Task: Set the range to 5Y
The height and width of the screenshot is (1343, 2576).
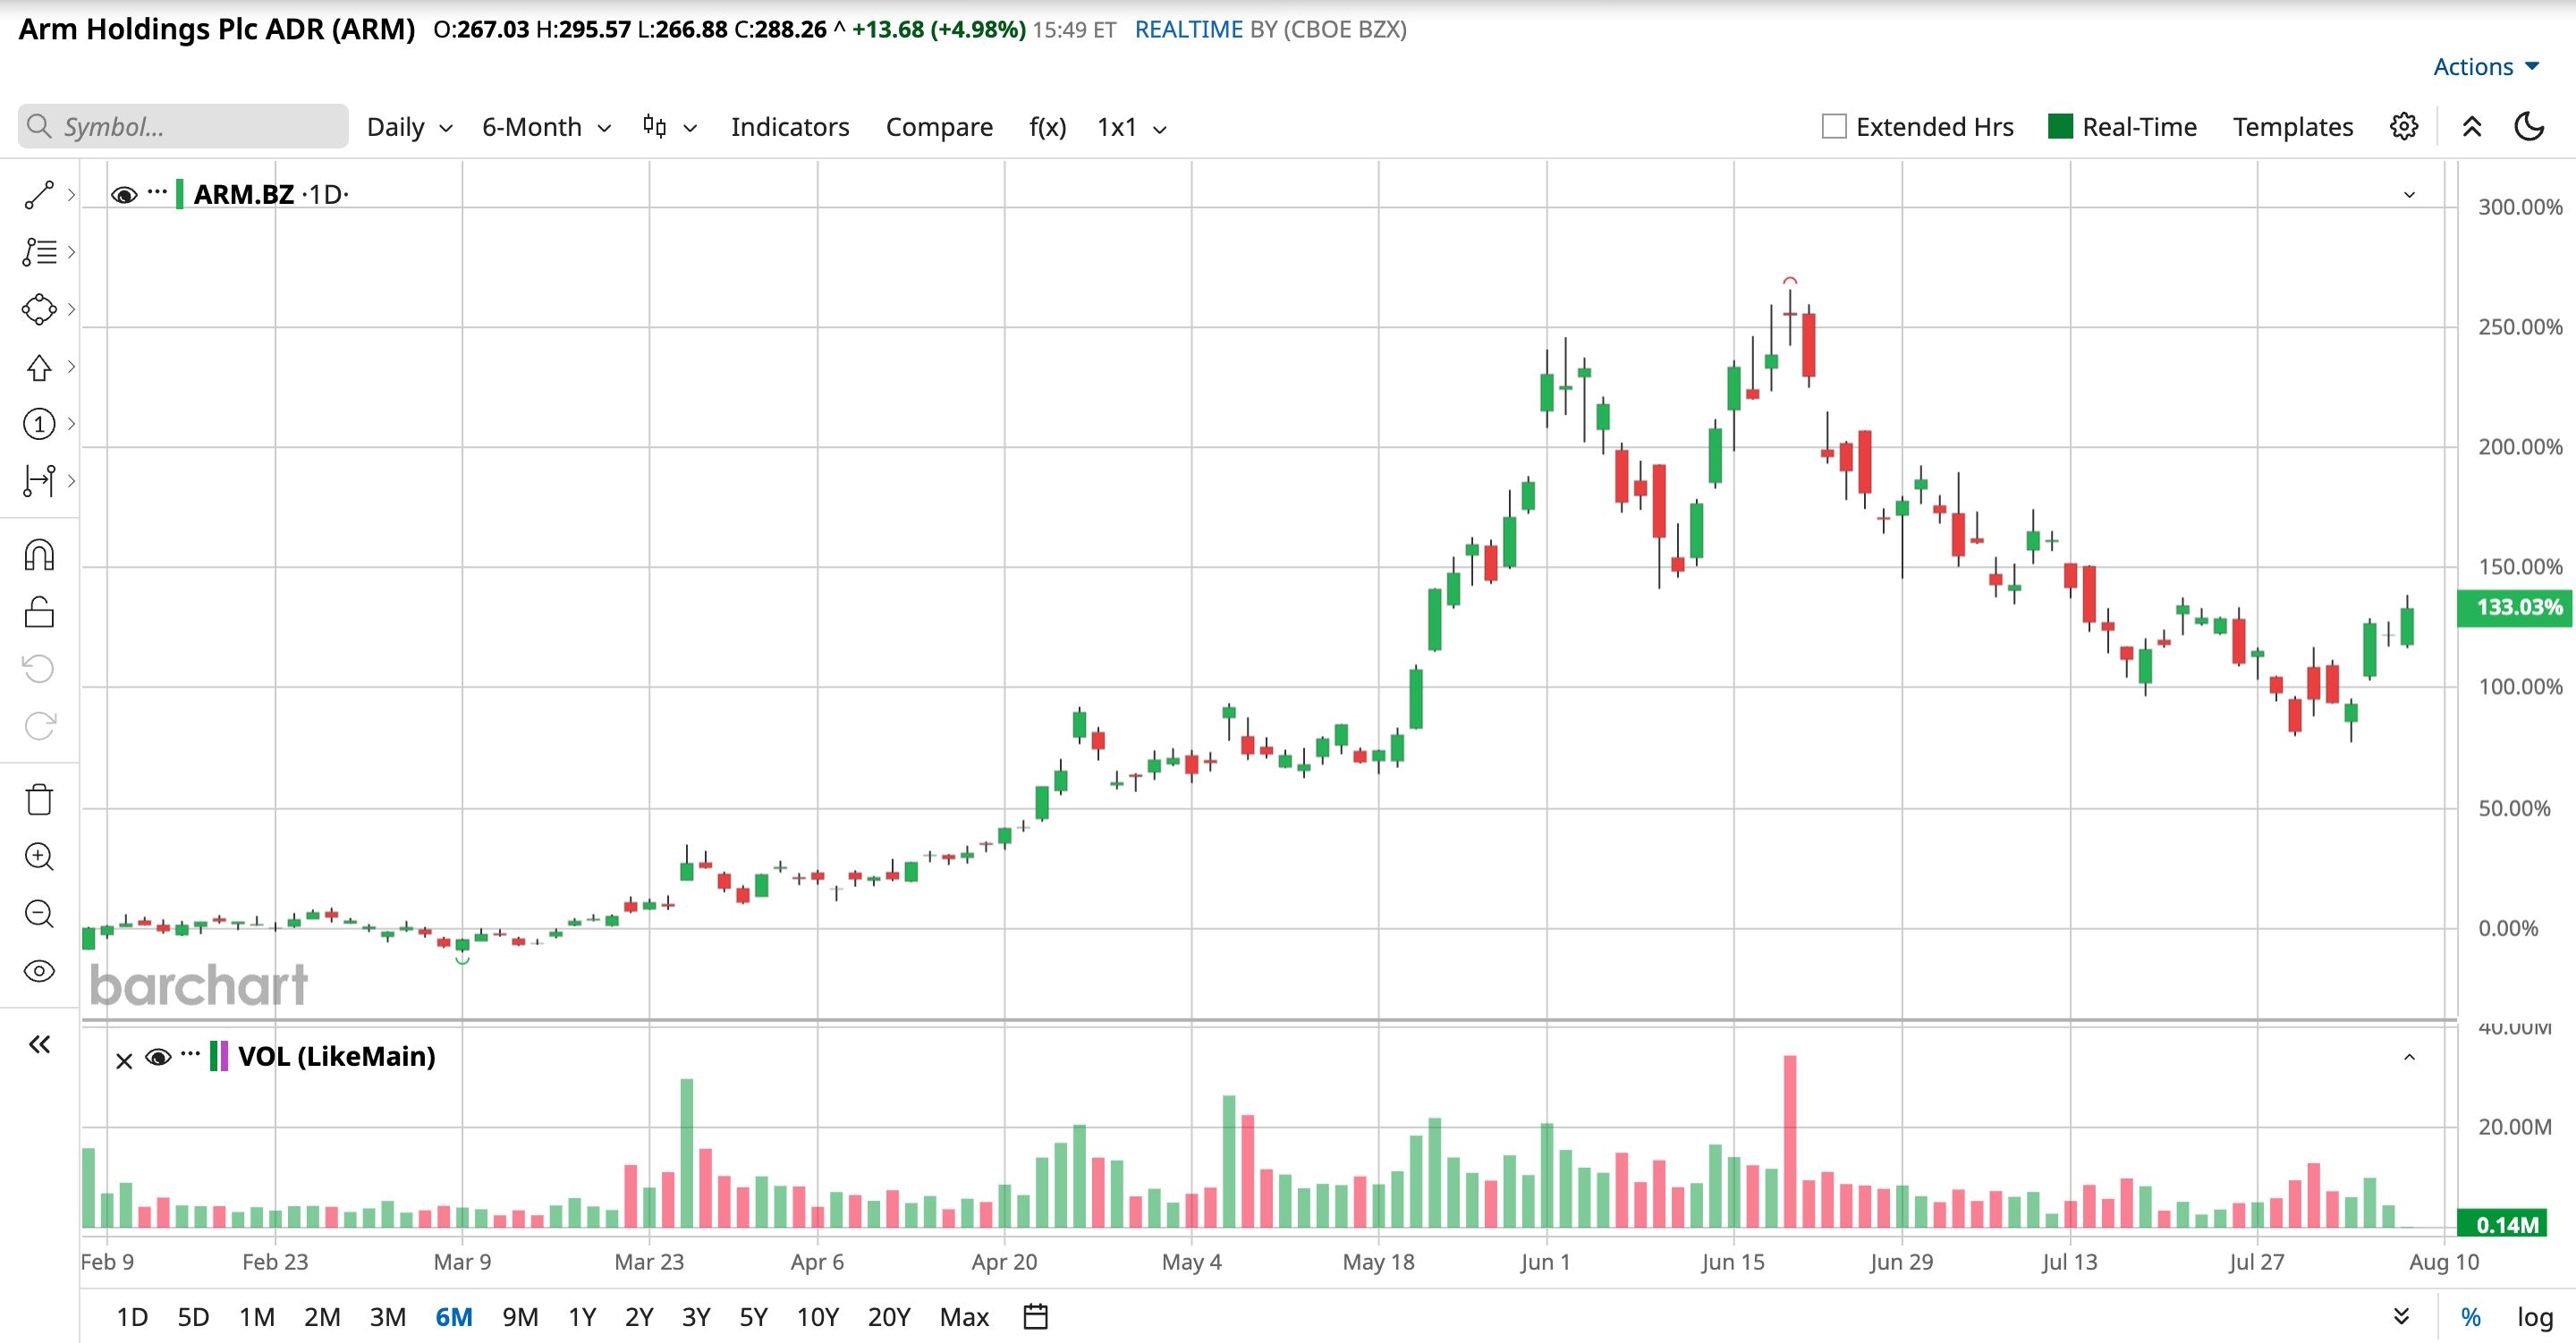Action: tap(753, 1317)
